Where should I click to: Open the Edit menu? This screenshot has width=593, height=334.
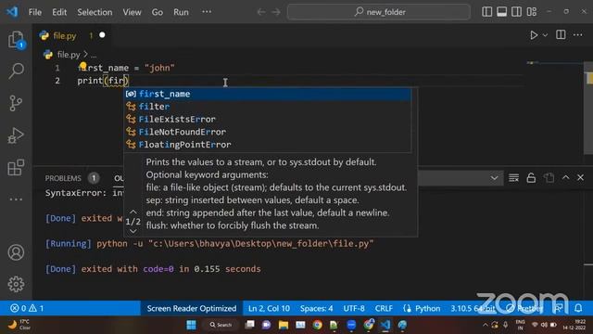[59, 12]
